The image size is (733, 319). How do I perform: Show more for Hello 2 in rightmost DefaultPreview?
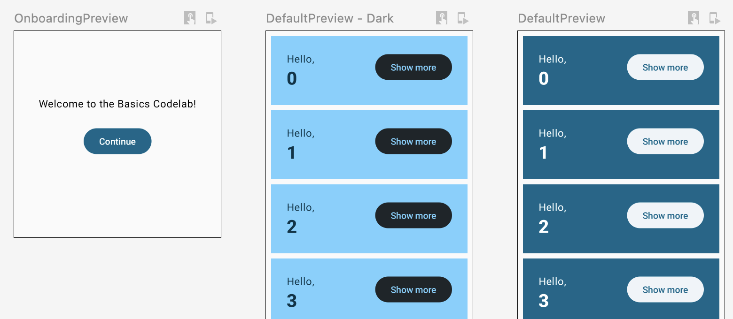(665, 215)
